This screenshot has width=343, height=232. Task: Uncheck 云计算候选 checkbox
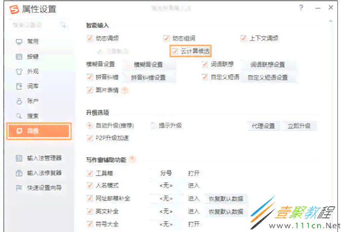click(x=174, y=51)
